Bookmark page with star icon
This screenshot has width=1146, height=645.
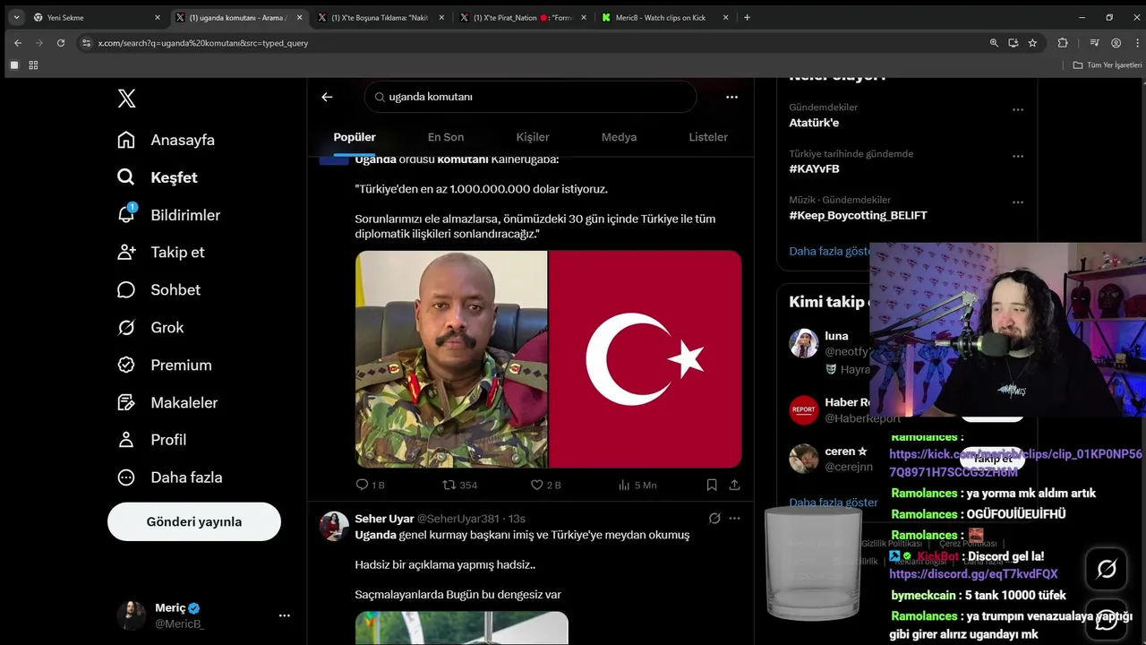point(1032,42)
